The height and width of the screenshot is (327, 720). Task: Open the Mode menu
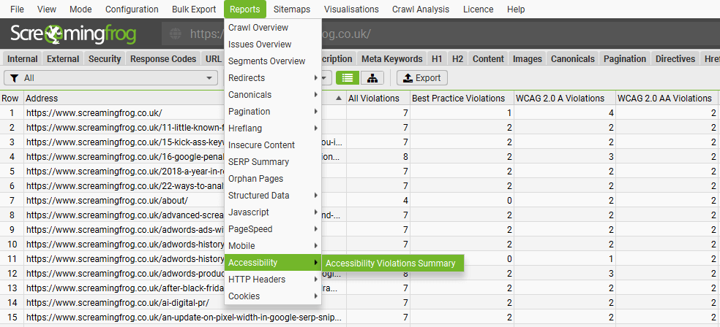pos(80,9)
